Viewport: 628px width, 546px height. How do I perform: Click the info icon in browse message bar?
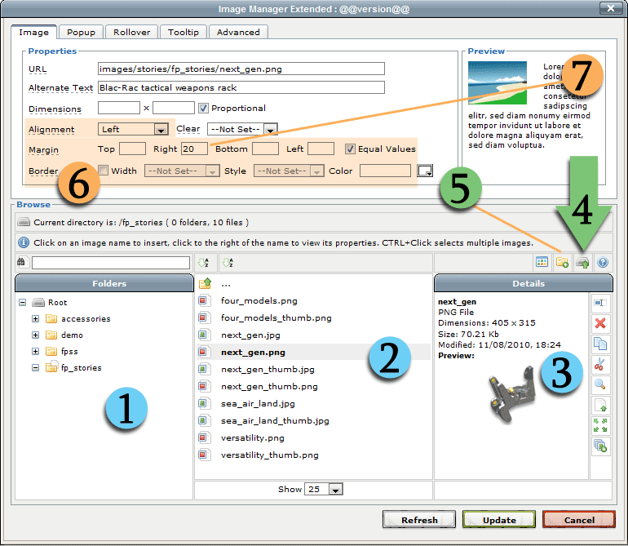pos(24,242)
